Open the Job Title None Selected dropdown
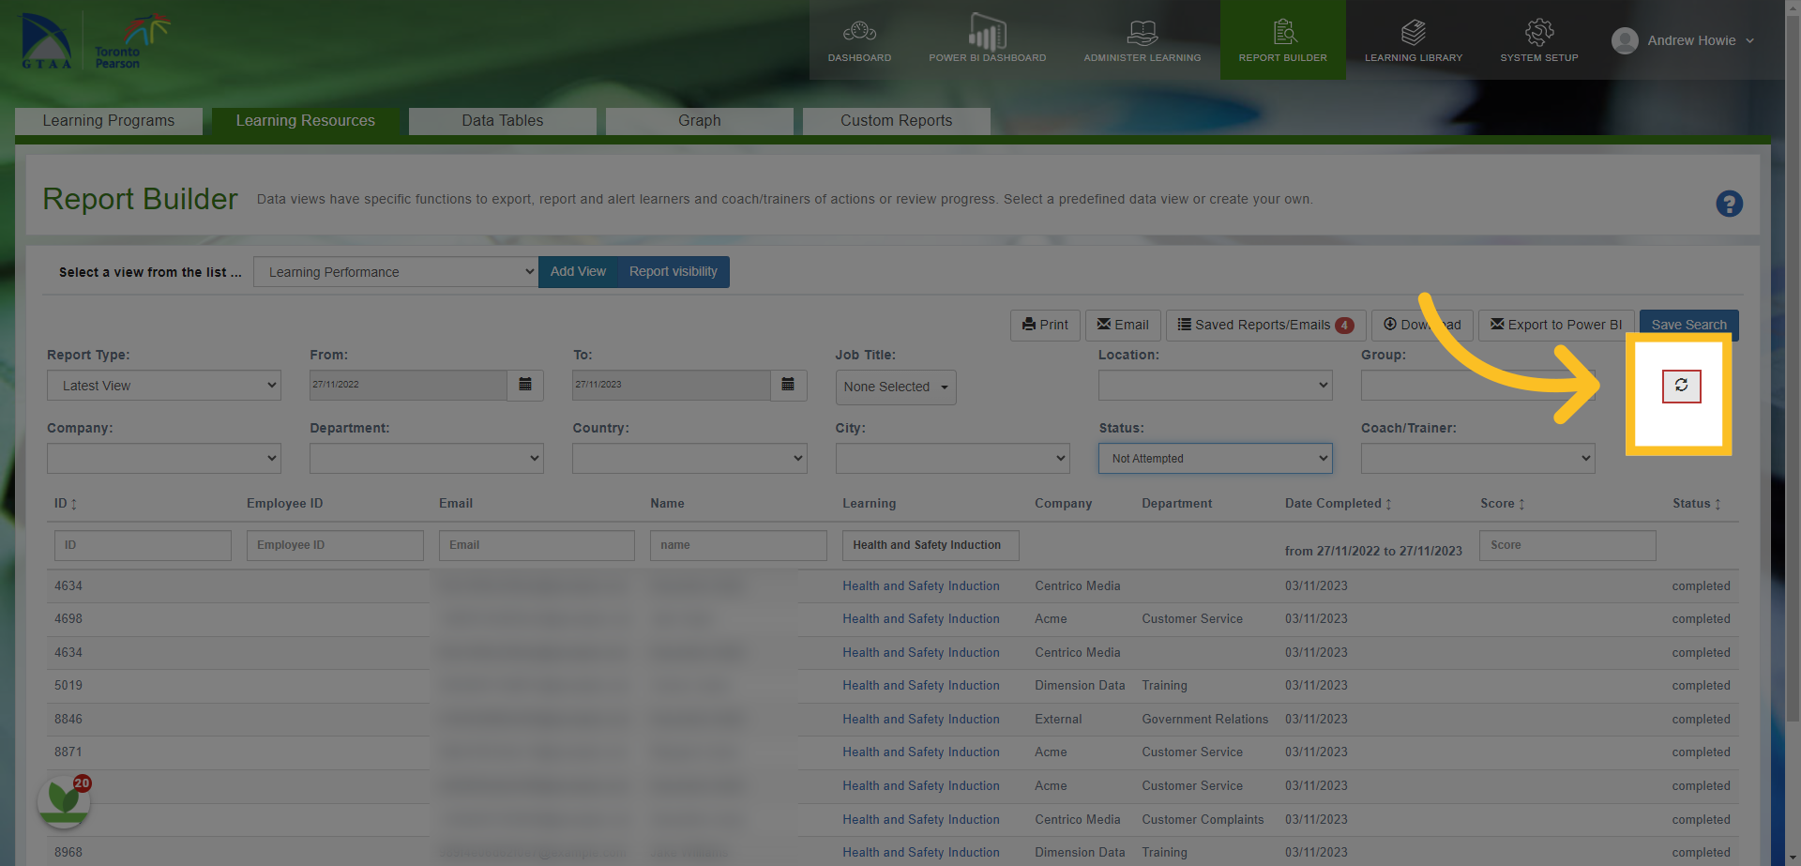The width and height of the screenshot is (1801, 866). point(896,387)
